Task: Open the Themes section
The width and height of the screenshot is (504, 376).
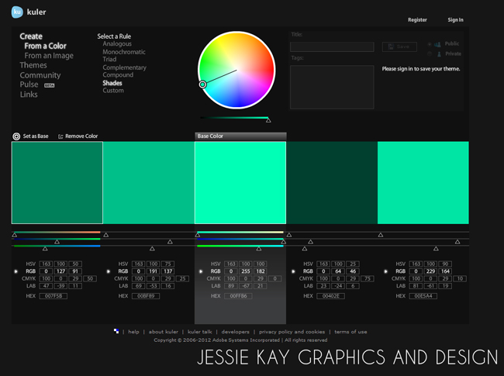Action: click(33, 65)
